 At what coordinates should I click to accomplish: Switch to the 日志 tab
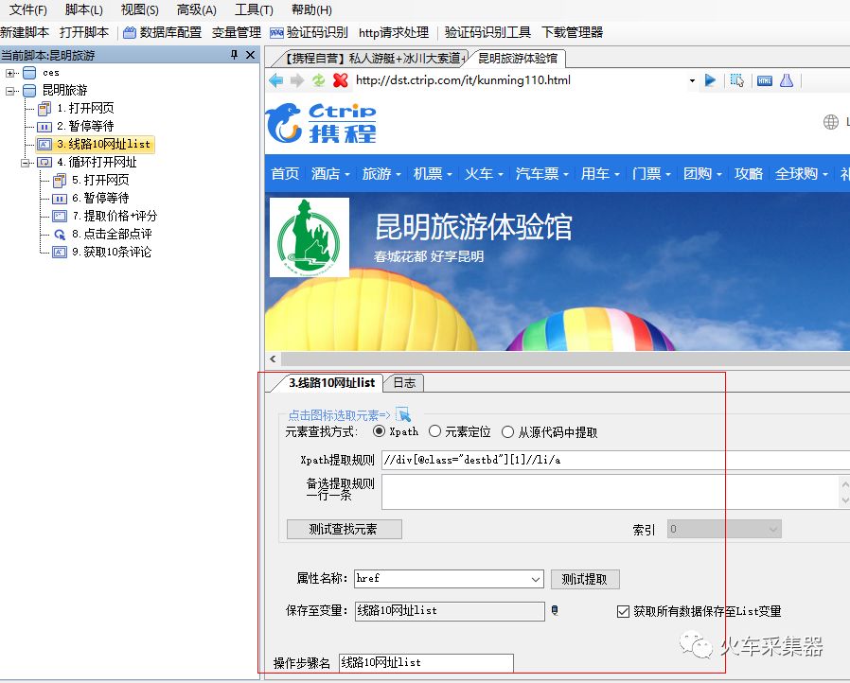[404, 383]
